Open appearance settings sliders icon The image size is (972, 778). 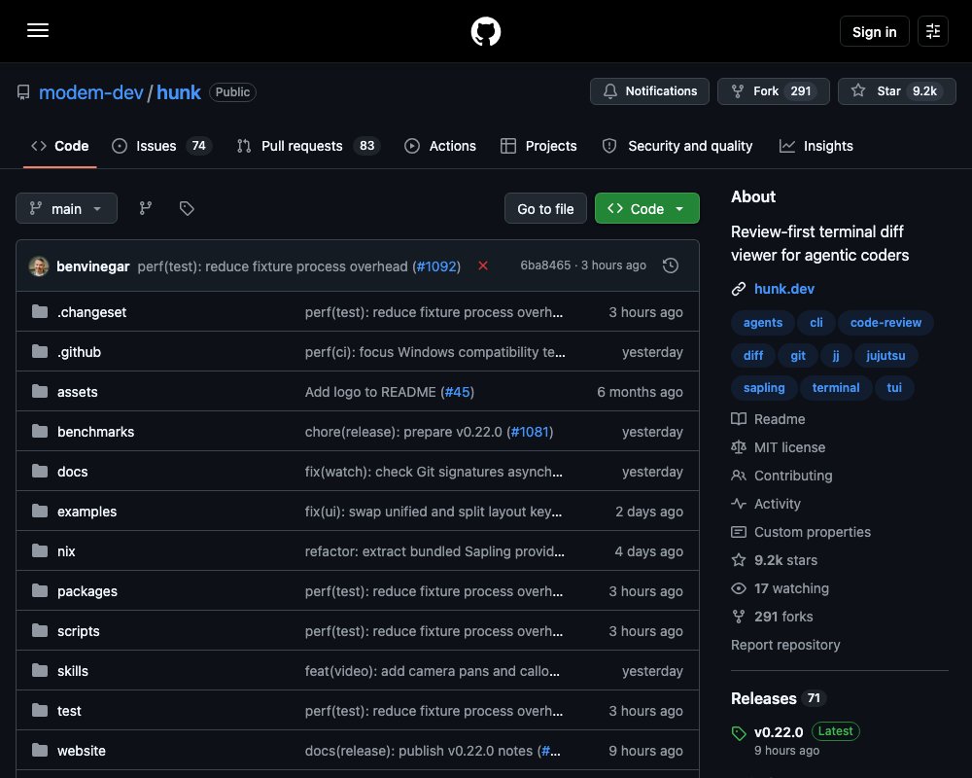click(933, 31)
